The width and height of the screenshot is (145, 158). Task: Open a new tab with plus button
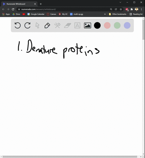[41, 4]
